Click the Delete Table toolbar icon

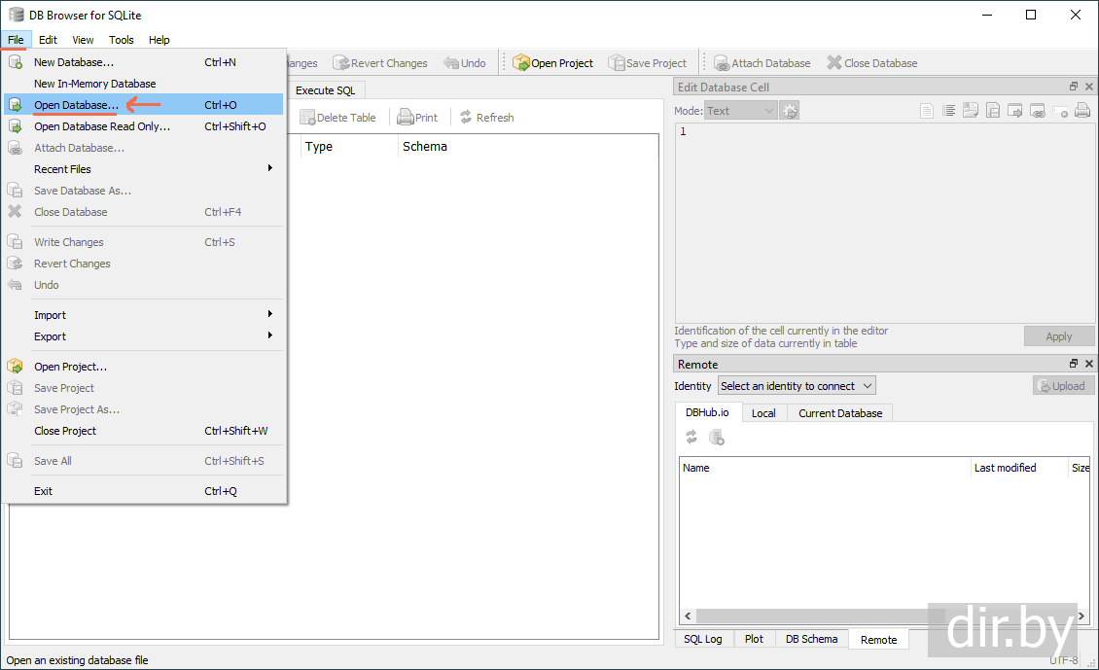coord(307,118)
